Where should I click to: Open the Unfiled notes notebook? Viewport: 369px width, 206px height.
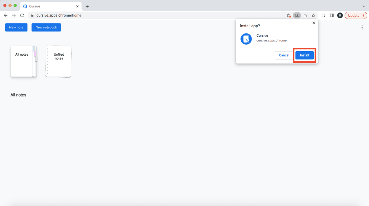click(58, 61)
